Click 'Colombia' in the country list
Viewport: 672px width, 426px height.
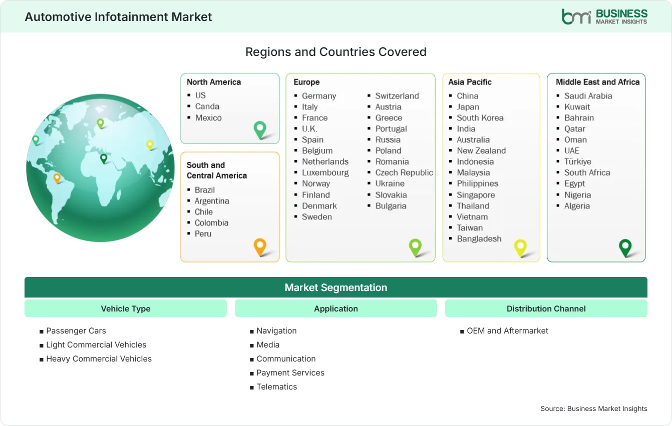point(212,223)
